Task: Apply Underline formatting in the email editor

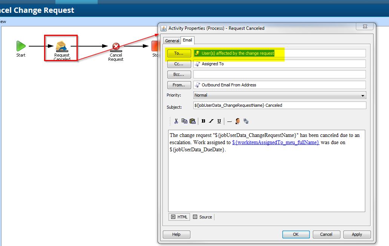Action: pos(219,121)
